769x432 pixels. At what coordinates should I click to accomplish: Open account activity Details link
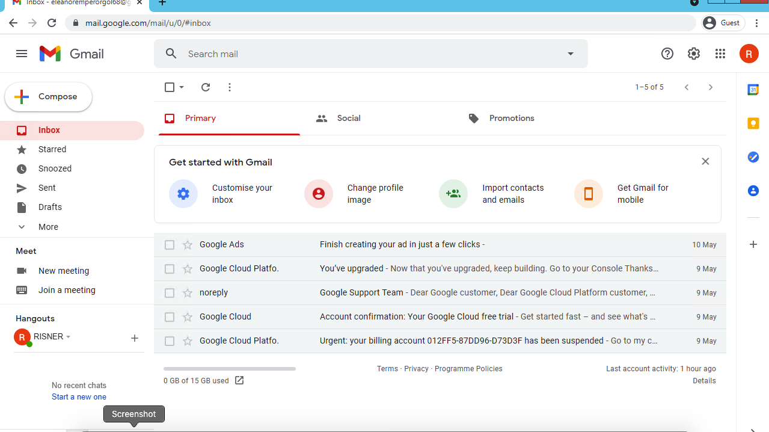(x=704, y=381)
